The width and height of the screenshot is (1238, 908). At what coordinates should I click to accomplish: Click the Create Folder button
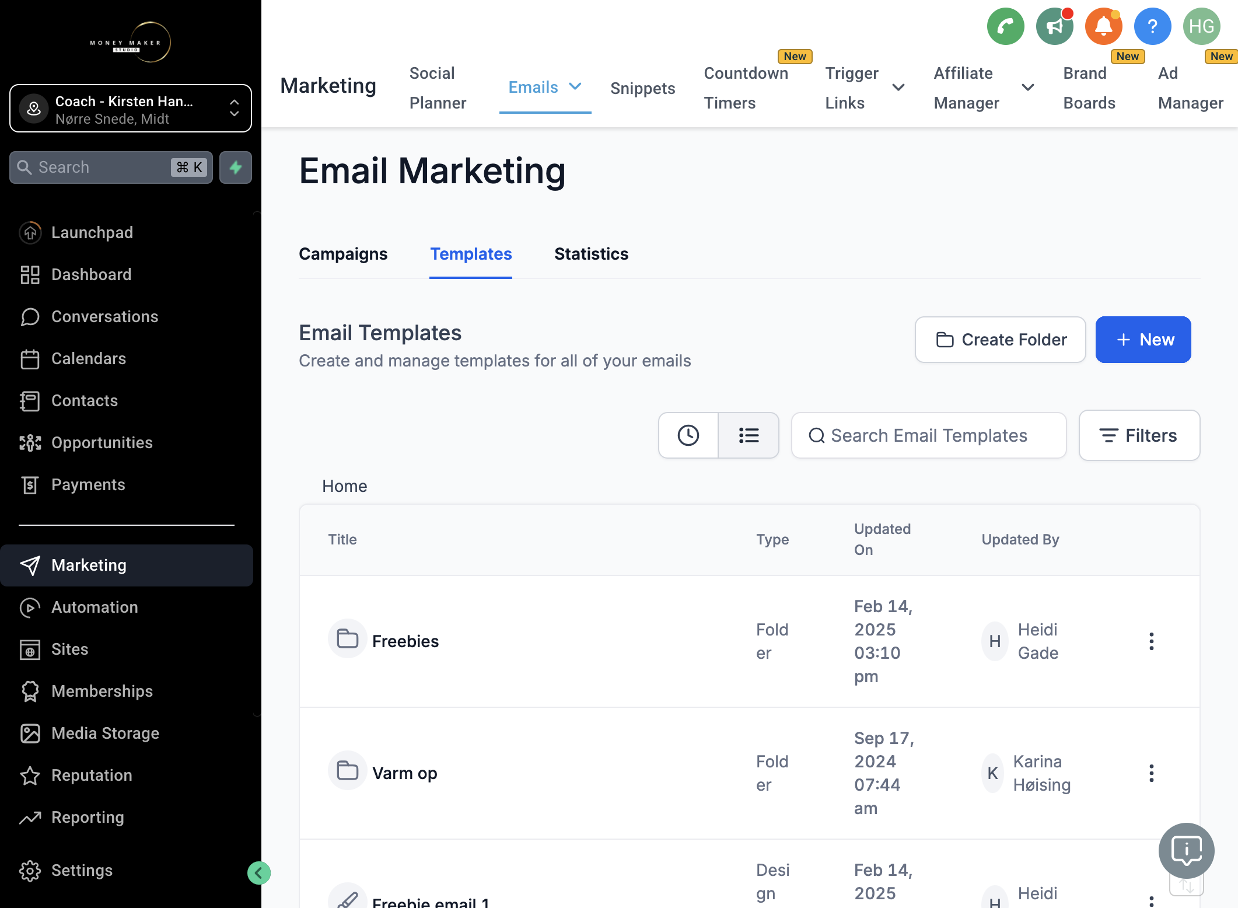coord(1000,340)
